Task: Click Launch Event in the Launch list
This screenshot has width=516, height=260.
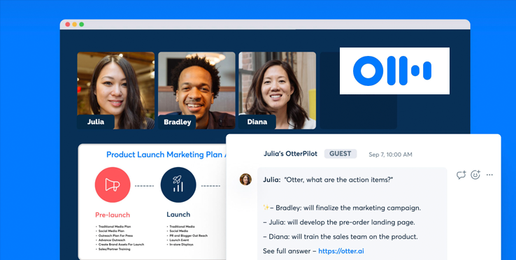Action: click(x=180, y=240)
